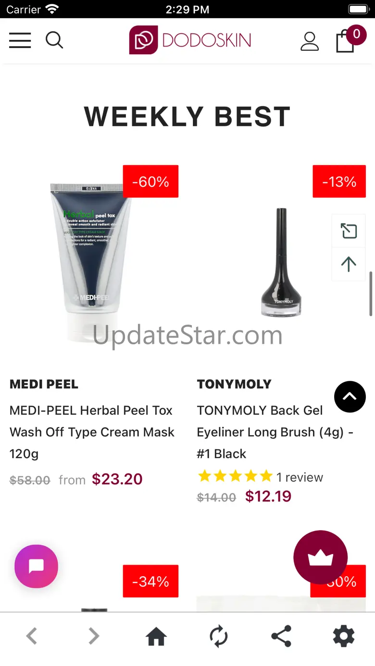Open MEDI-PEEL Herbal Peel Tox product title

[91, 432]
